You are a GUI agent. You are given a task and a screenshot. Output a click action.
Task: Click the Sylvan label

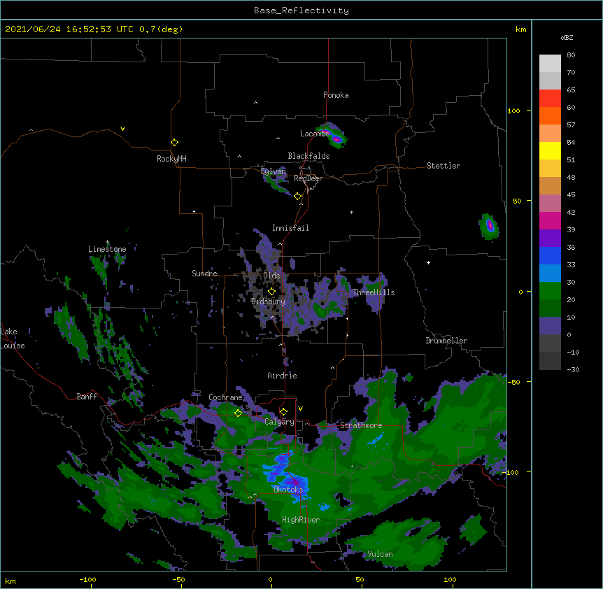coord(274,171)
